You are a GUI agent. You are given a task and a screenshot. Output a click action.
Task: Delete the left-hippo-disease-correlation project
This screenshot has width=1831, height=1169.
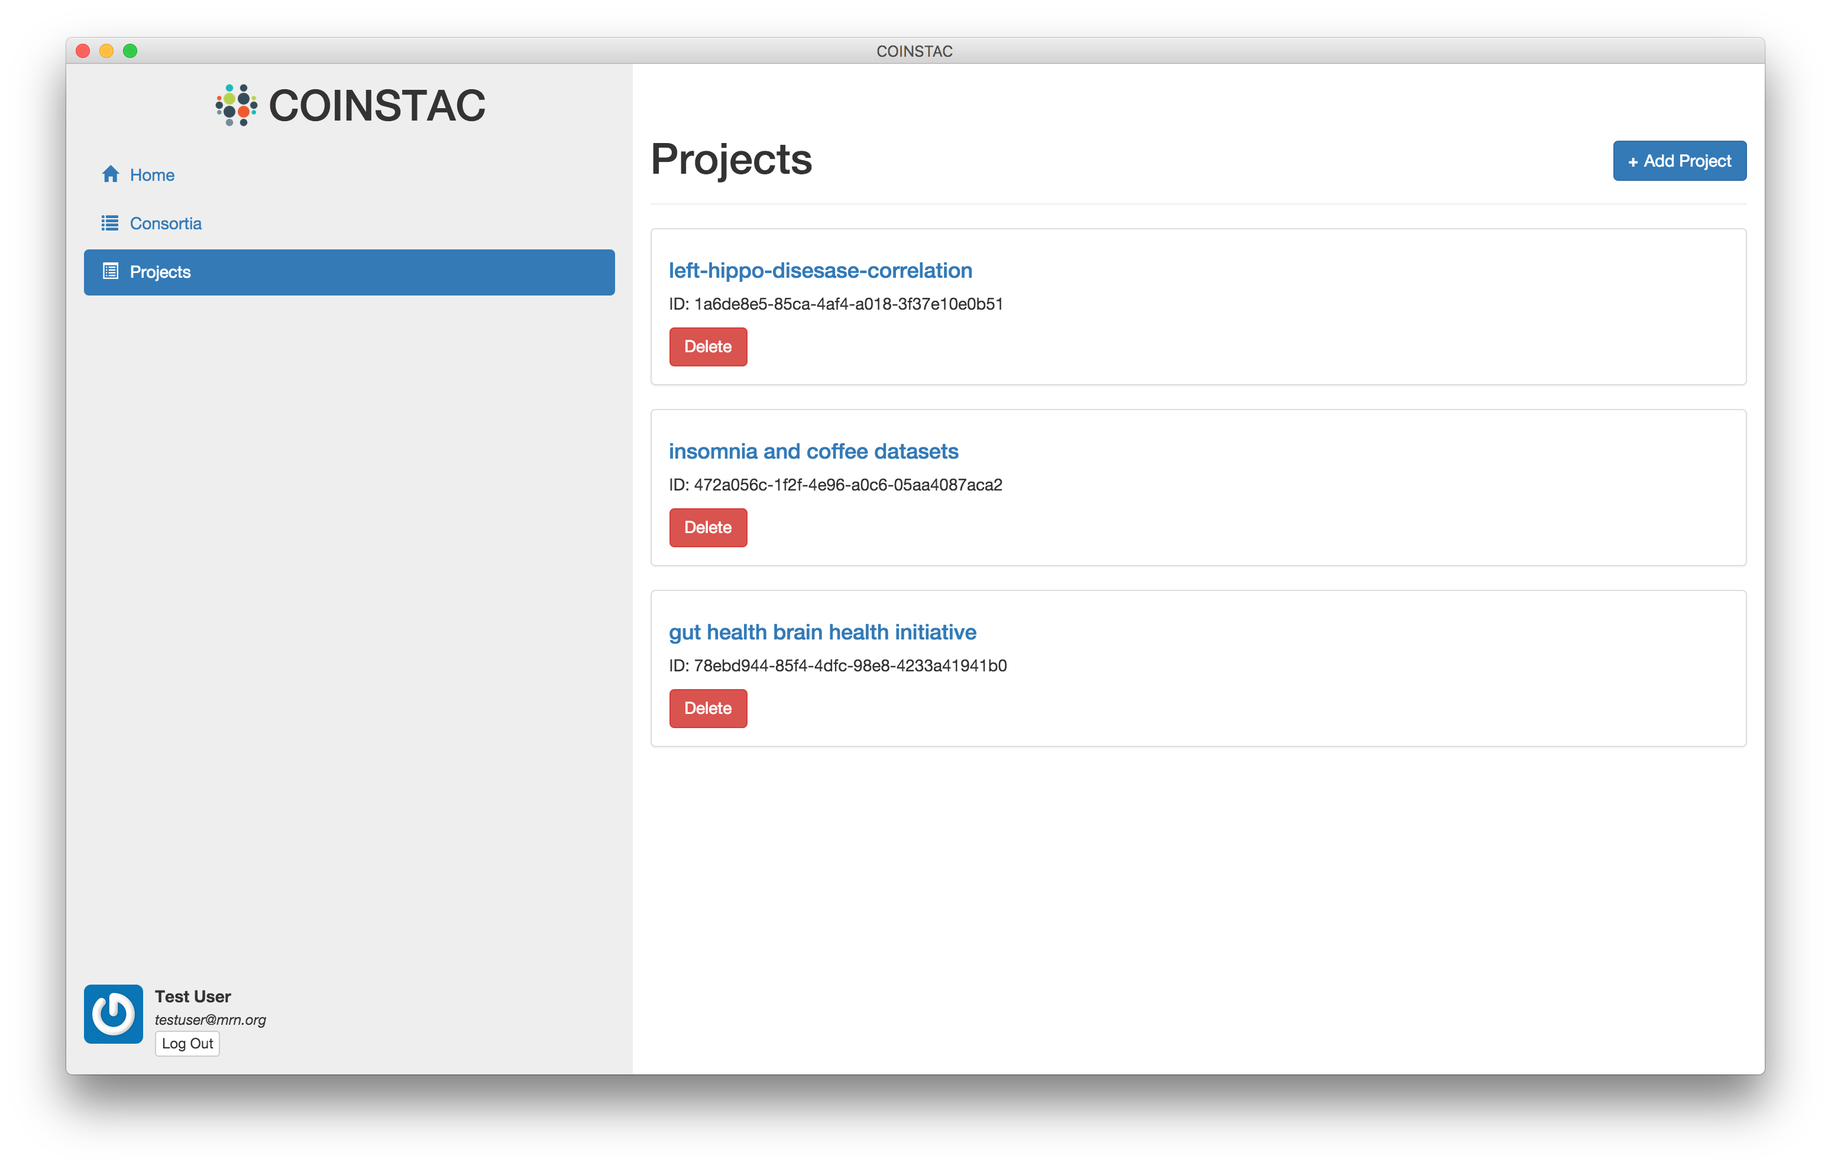pyautogui.click(x=707, y=346)
